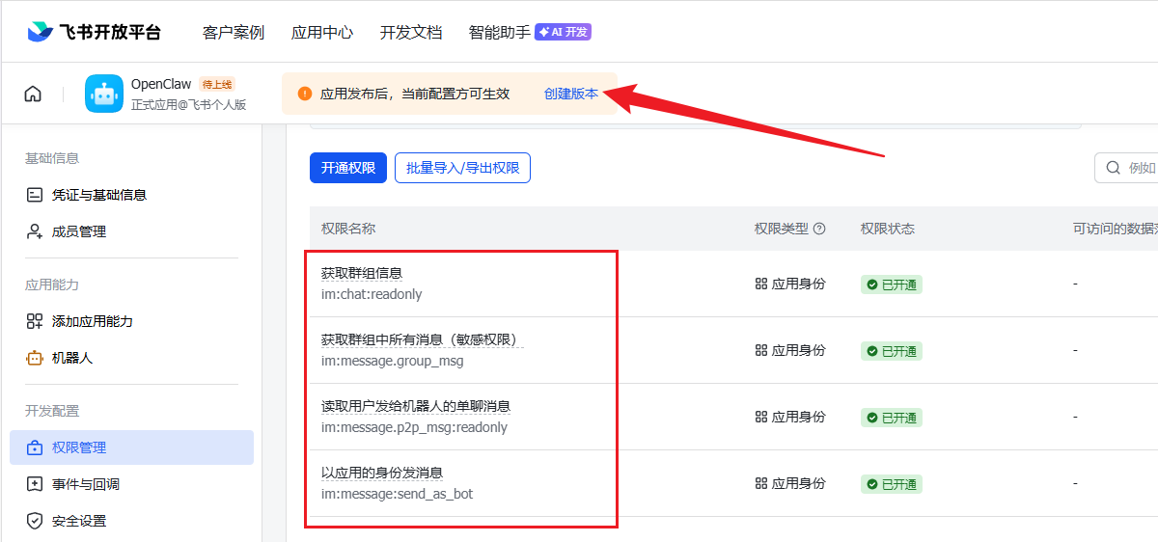This screenshot has height=542, width=1158.
Task: Click 批量导入/导出权限 button
Action: click(462, 168)
